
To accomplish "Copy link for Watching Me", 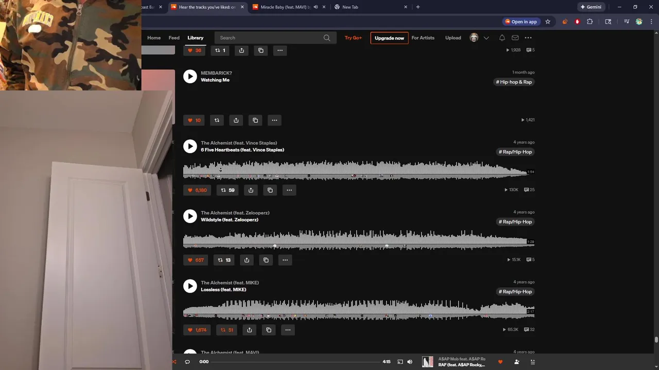I will 255,120.
